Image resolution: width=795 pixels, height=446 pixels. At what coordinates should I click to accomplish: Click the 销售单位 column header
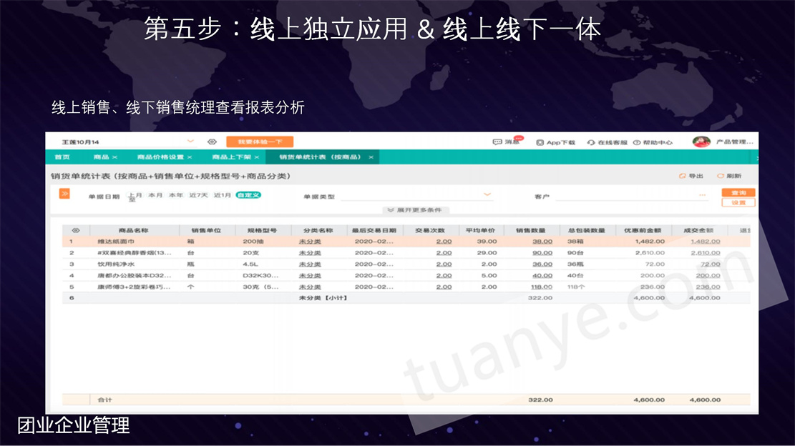[x=206, y=230]
